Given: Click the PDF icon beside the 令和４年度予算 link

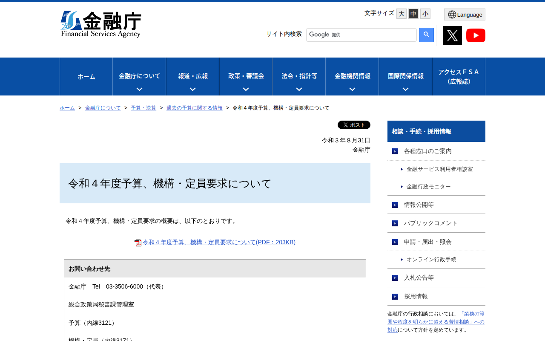Looking at the screenshot, I should (138, 243).
